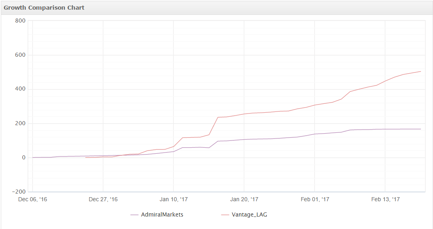Viewport: 433px width, 229px height.
Task: Click the Jan 10, '17 axis label
Action: click(174, 199)
